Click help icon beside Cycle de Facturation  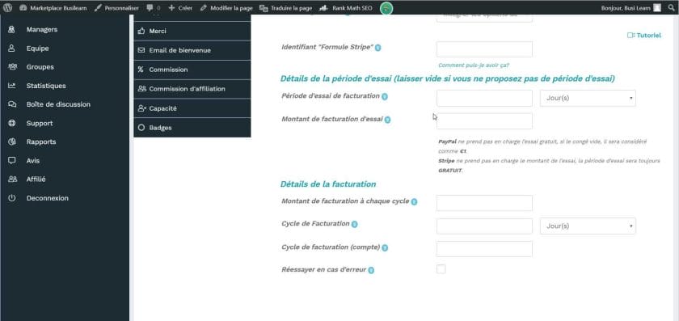[x=354, y=225]
